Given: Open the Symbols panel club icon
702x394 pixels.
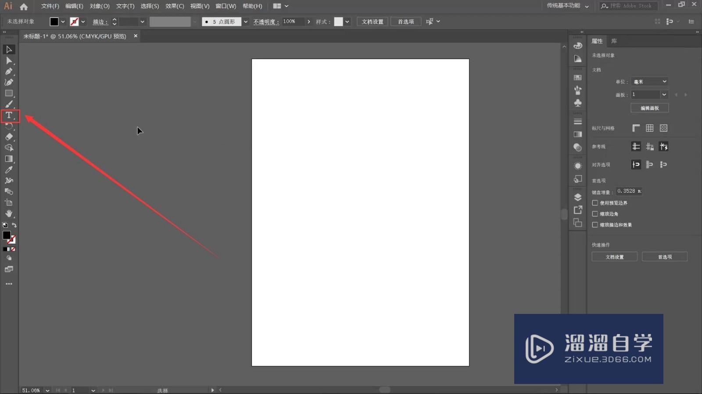Looking at the screenshot, I should [x=578, y=103].
